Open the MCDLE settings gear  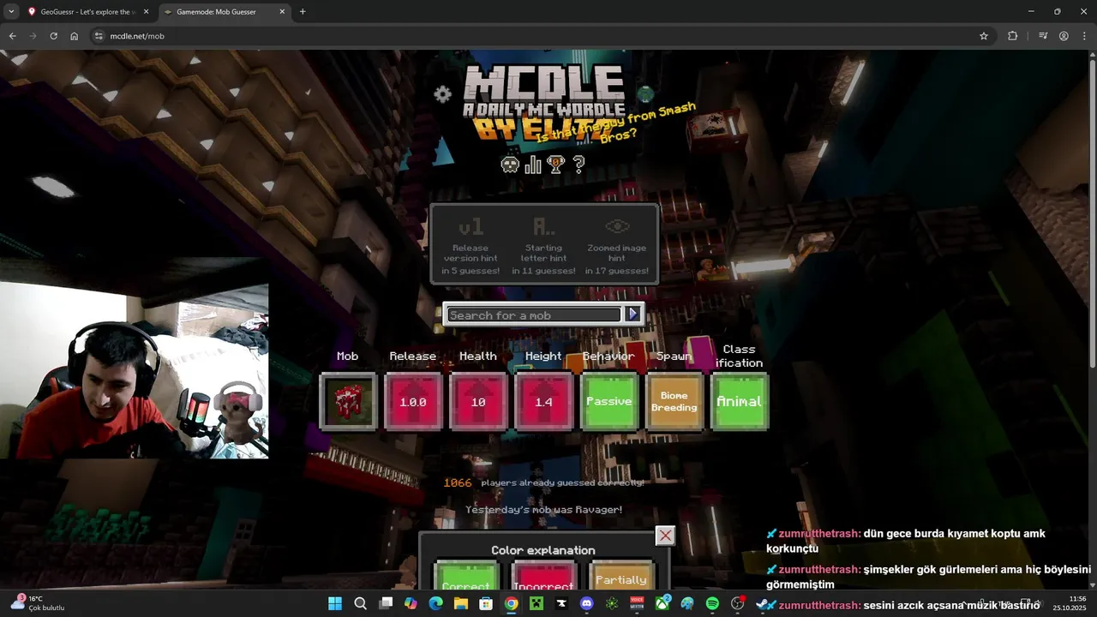[442, 94]
